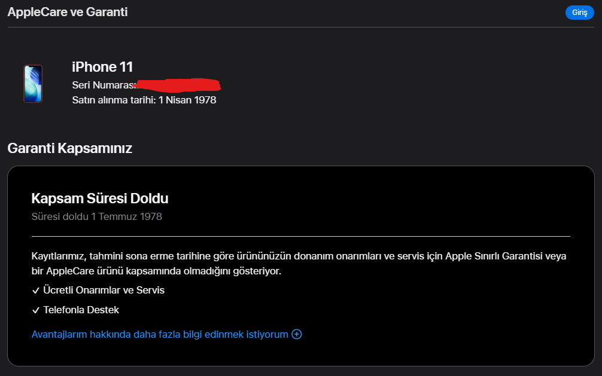Click the Seri Numarası label
The width and height of the screenshot is (602, 376).
pos(104,85)
